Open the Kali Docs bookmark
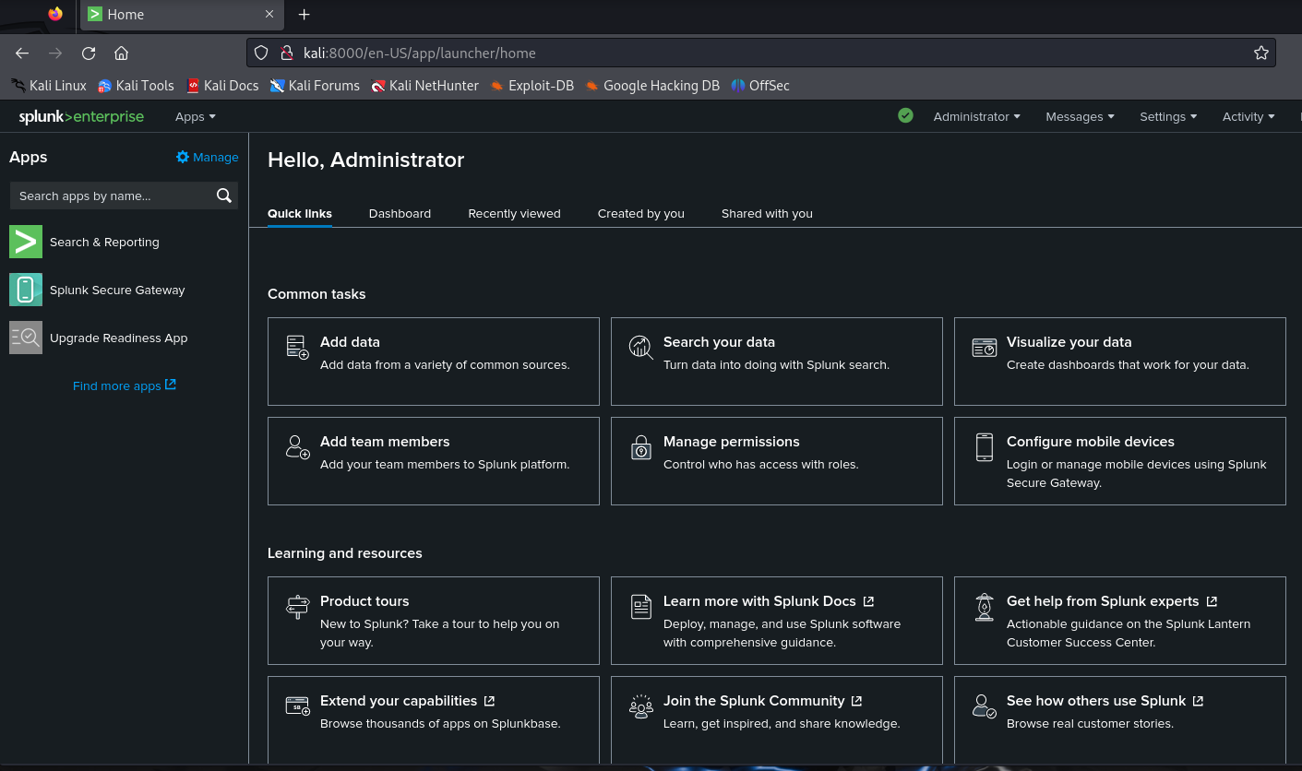 (x=222, y=86)
